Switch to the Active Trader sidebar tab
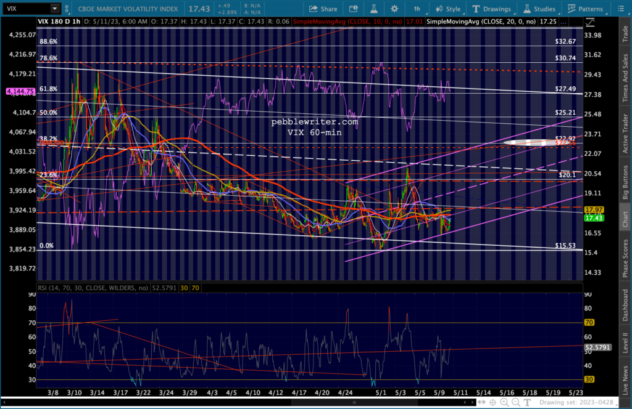 click(625, 133)
